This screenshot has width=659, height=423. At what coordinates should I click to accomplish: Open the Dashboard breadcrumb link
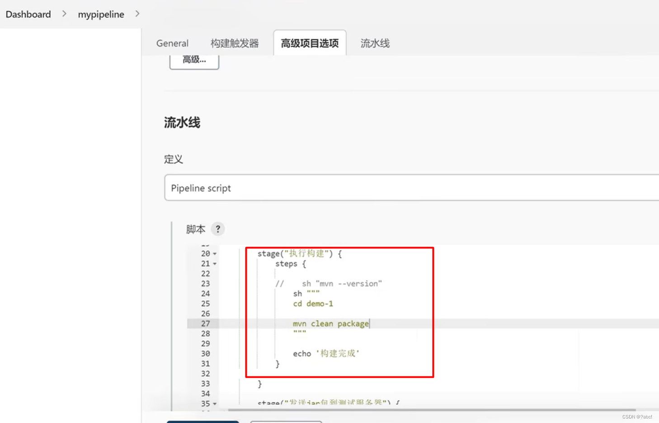pos(28,14)
